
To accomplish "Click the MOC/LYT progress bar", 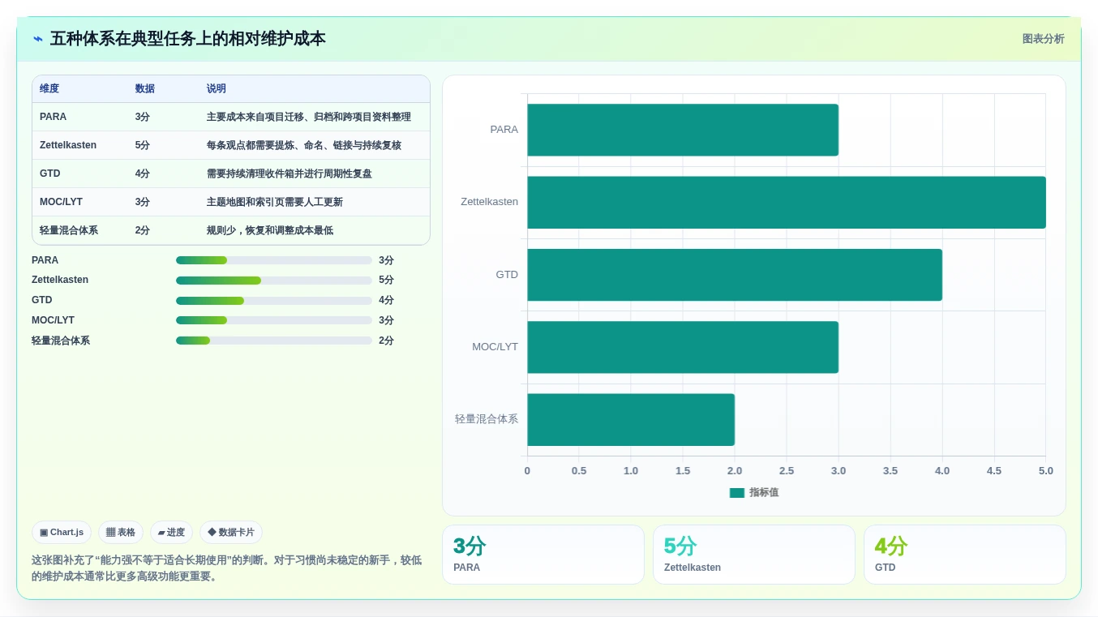I will (274, 320).
